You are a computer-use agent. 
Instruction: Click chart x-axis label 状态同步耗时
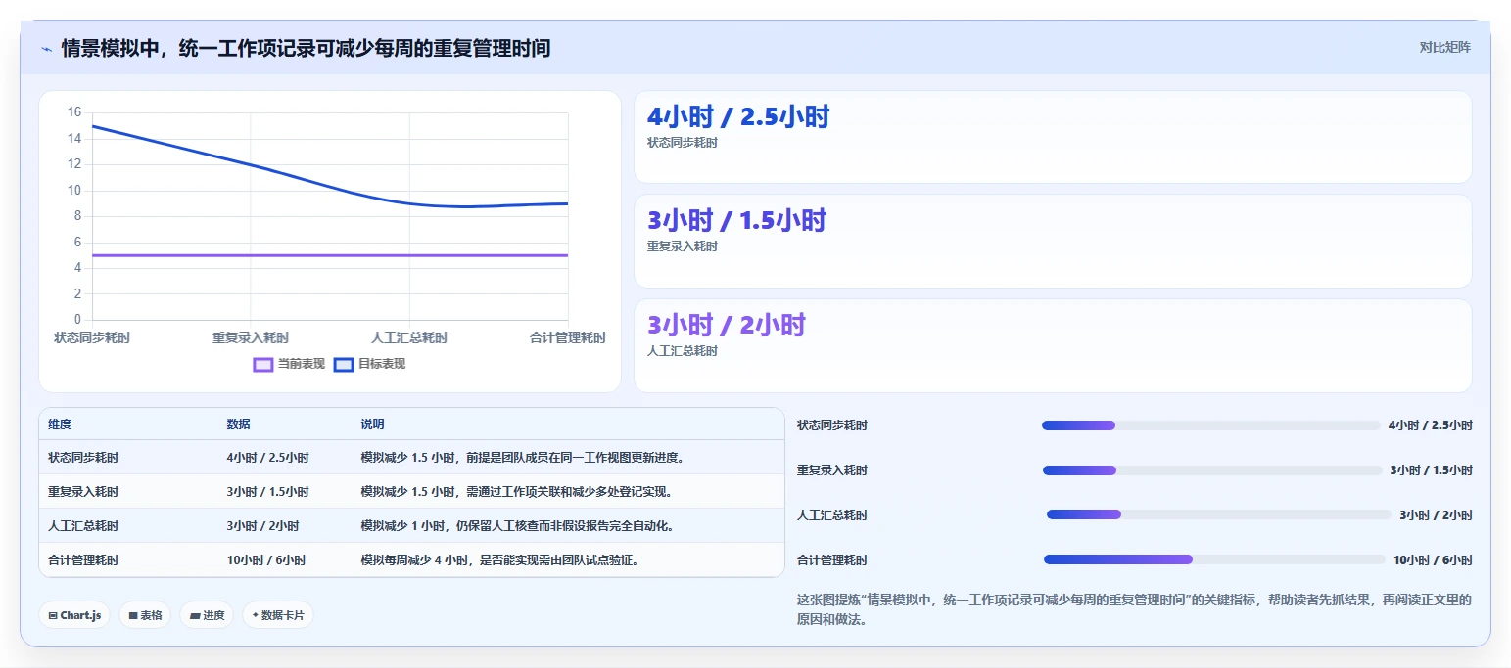[92, 337]
